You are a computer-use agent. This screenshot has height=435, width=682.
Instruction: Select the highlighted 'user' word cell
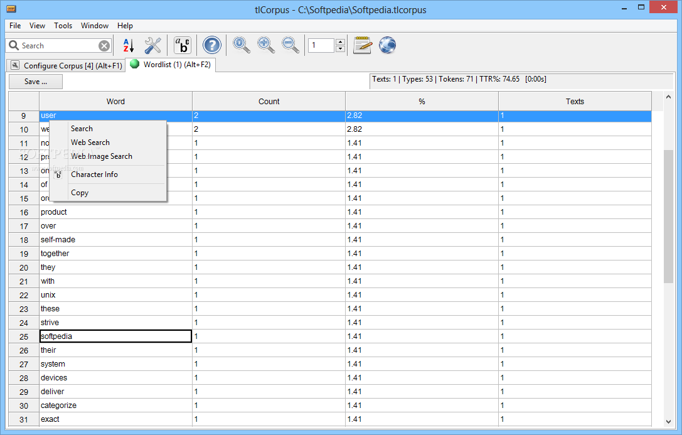[x=115, y=115]
